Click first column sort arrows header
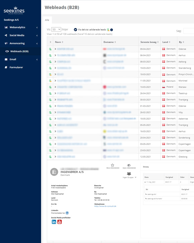 (50, 42)
